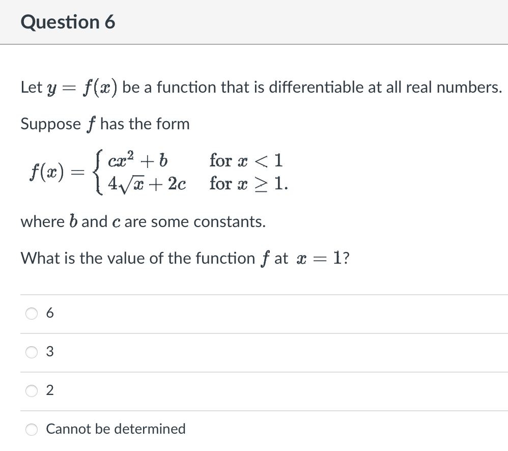Select the 'Cannot be determined' radio button

point(32,430)
